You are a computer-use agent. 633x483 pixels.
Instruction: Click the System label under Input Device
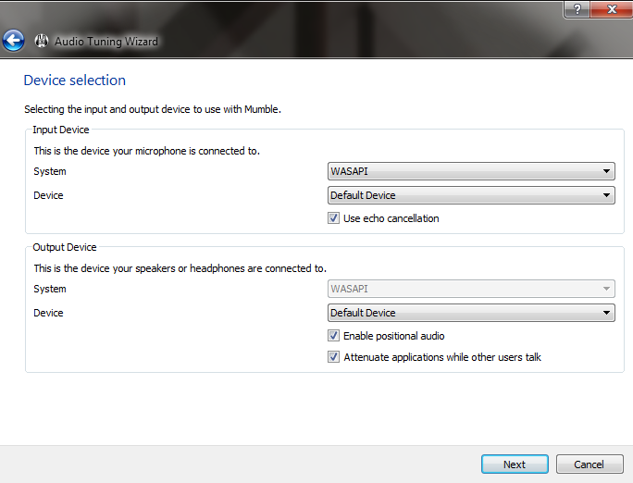[50, 171]
